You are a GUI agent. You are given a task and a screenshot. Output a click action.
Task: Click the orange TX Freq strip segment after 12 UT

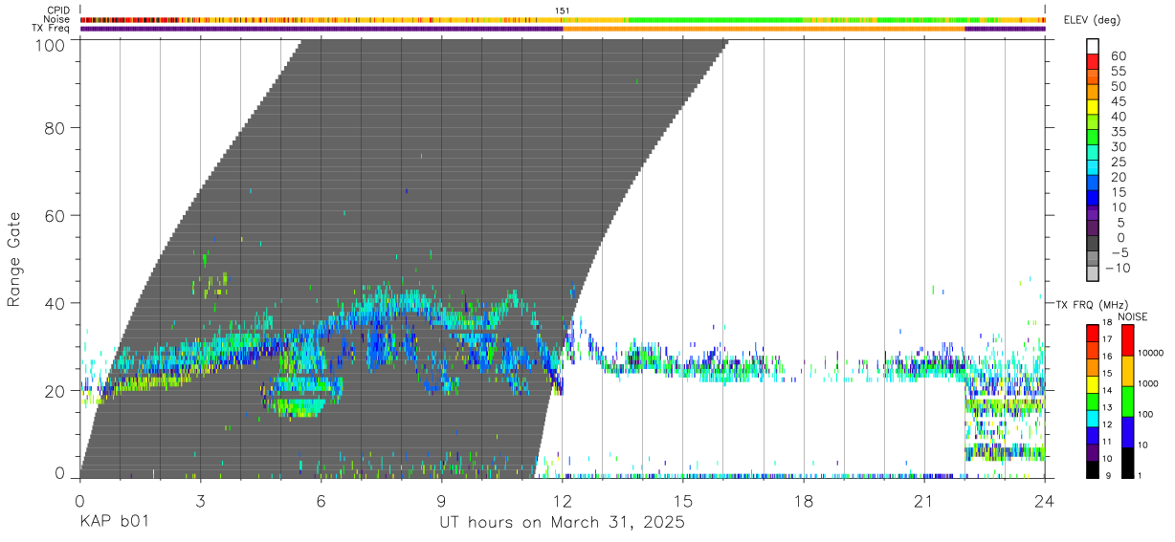point(764,29)
